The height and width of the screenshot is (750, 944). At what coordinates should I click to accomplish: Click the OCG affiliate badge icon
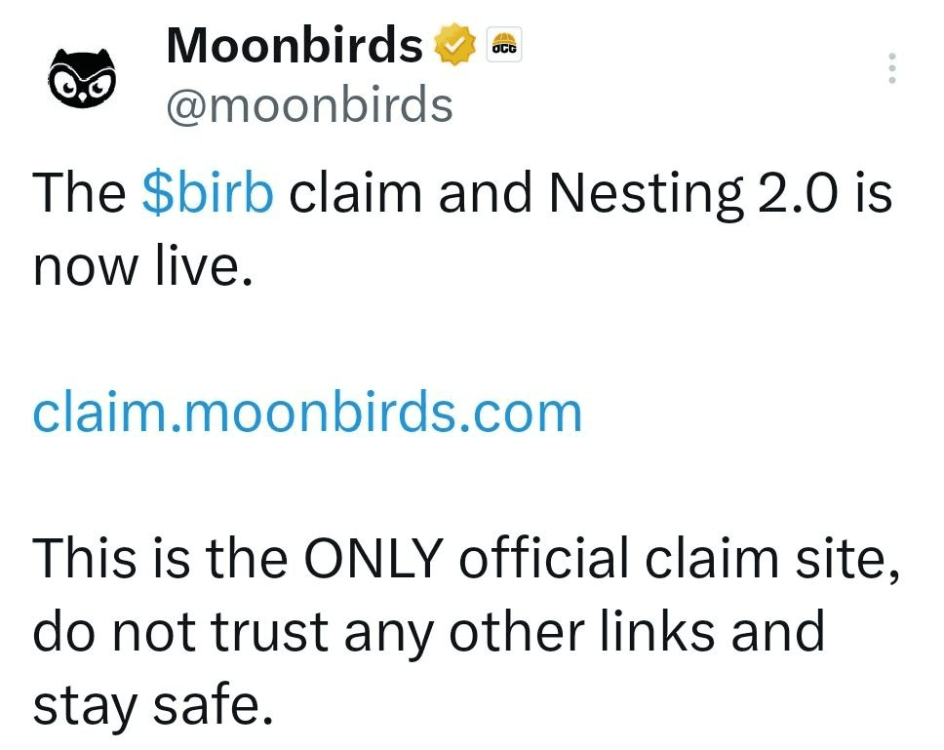click(504, 45)
